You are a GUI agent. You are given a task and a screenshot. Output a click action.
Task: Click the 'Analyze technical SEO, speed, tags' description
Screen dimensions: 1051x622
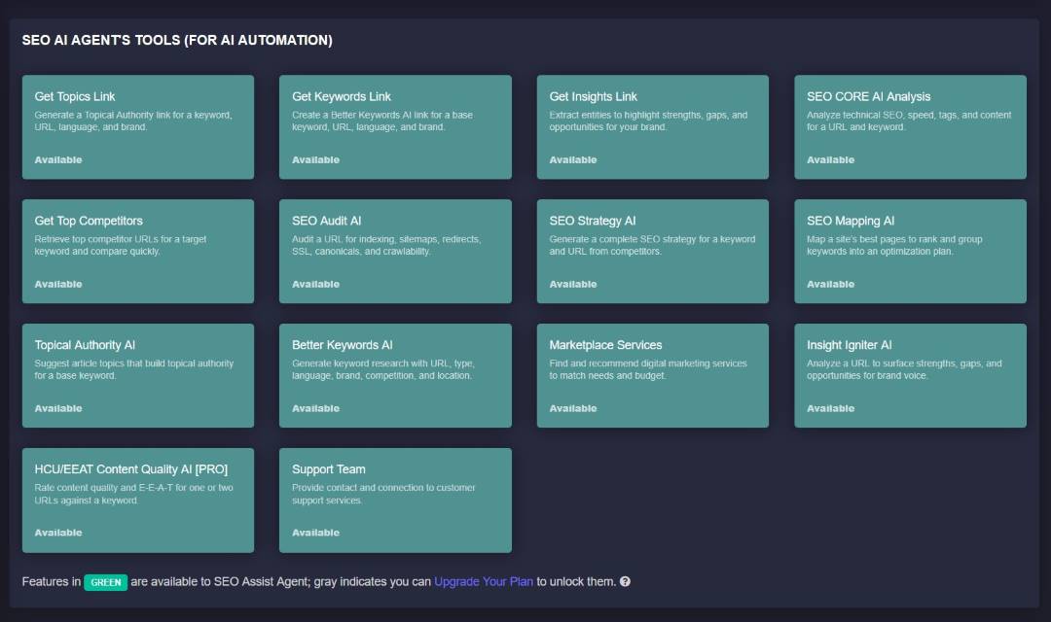pyautogui.click(x=909, y=121)
